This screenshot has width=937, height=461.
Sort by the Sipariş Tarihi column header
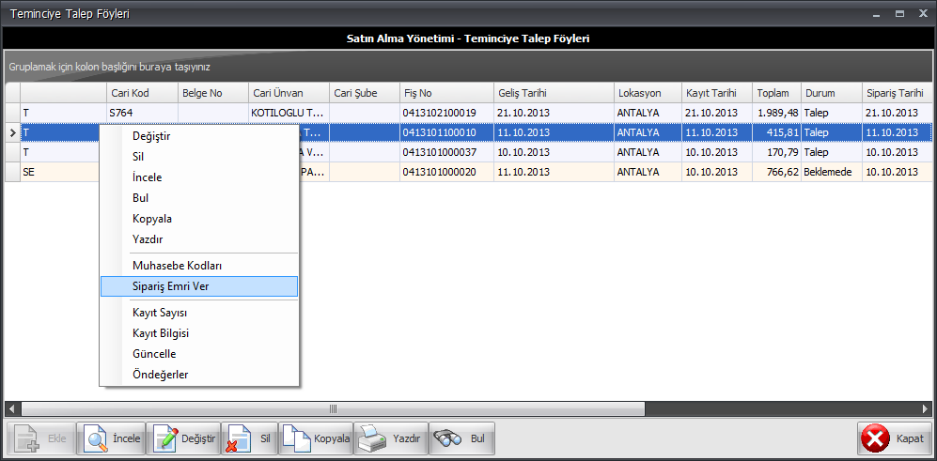(x=897, y=93)
